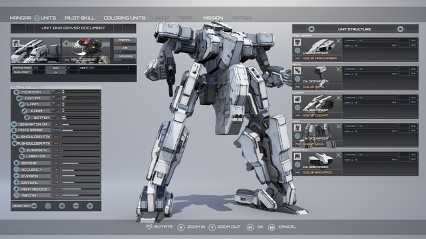Click the Accuracy stat icon

pyautogui.click(x=16, y=169)
